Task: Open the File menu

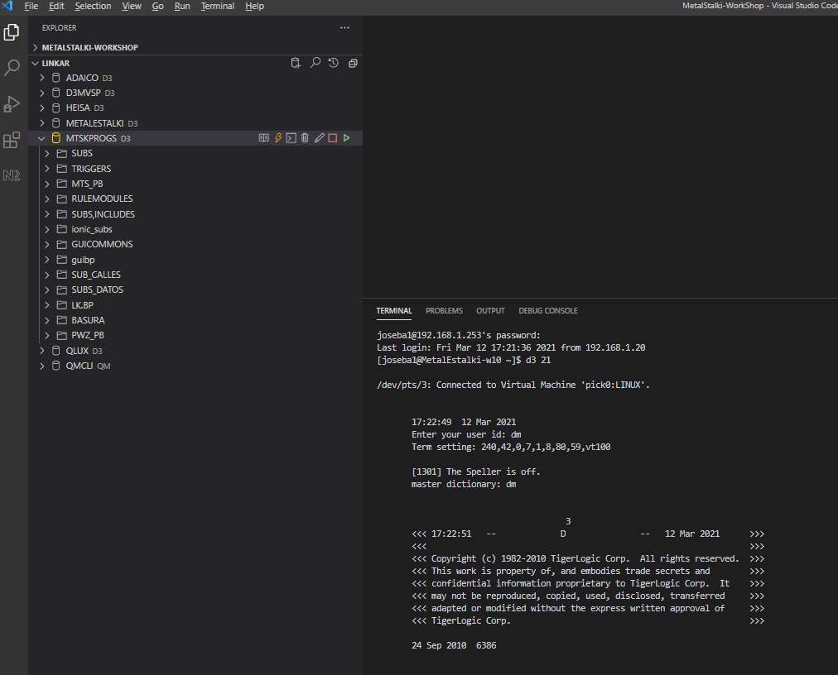Action: [31, 6]
